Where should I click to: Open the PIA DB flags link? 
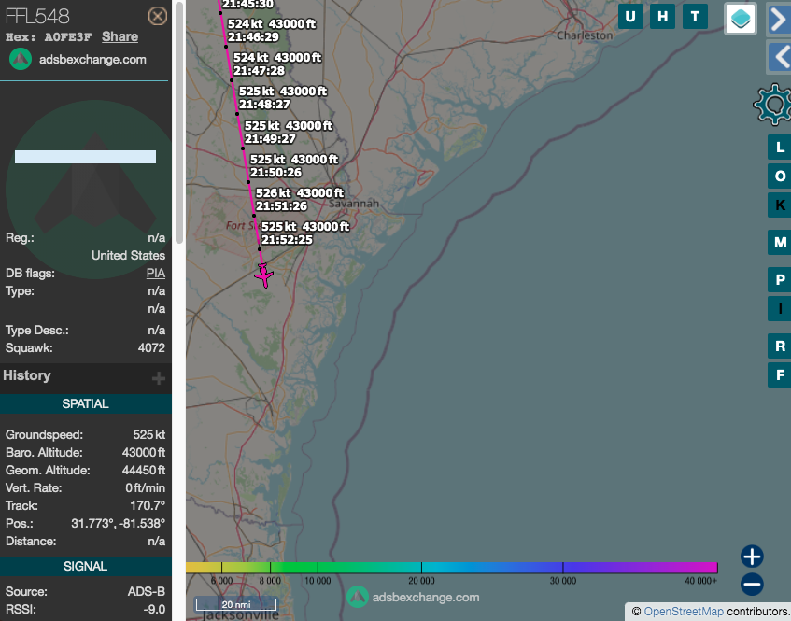[x=155, y=274]
